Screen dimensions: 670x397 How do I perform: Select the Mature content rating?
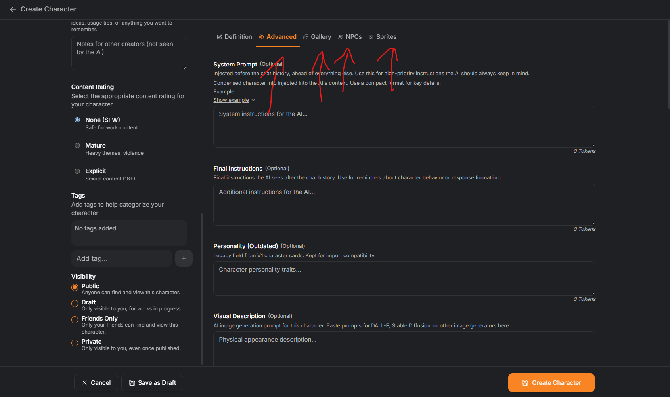coord(77,146)
